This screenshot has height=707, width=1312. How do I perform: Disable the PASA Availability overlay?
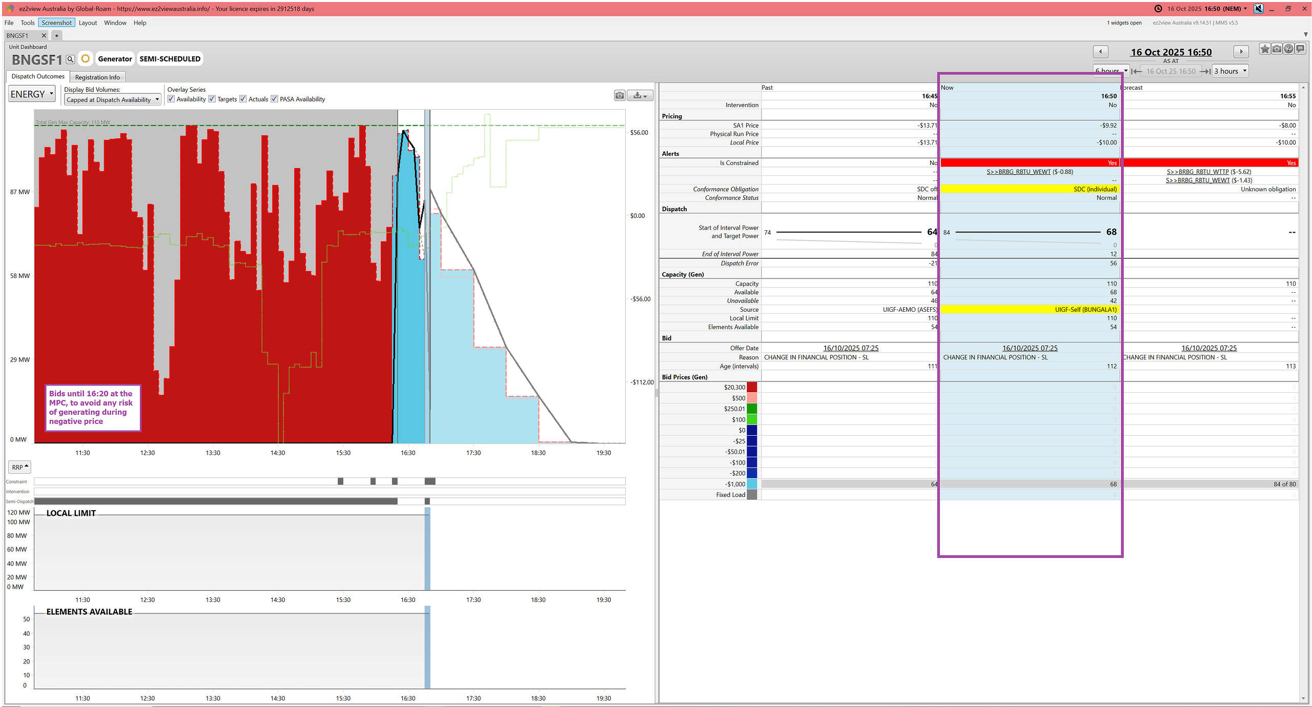tap(275, 99)
